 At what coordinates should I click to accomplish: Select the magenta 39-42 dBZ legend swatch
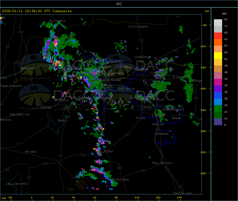(x=218, y=82)
